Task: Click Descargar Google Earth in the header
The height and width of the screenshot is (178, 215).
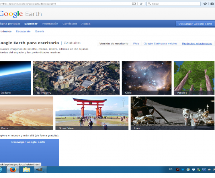Action: pyautogui.click(x=195, y=24)
